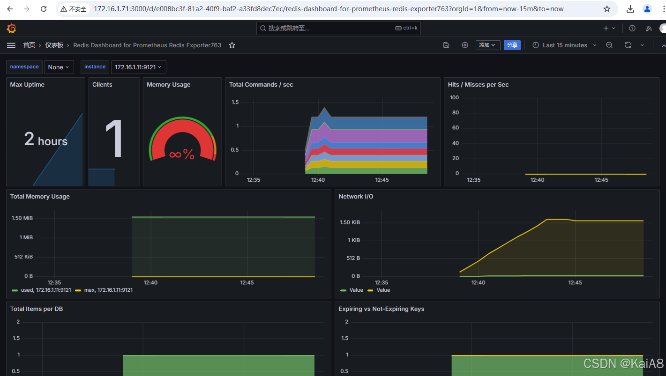Bookmark this page with star icon
The width and height of the screenshot is (666, 376).
[x=607, y=9]
